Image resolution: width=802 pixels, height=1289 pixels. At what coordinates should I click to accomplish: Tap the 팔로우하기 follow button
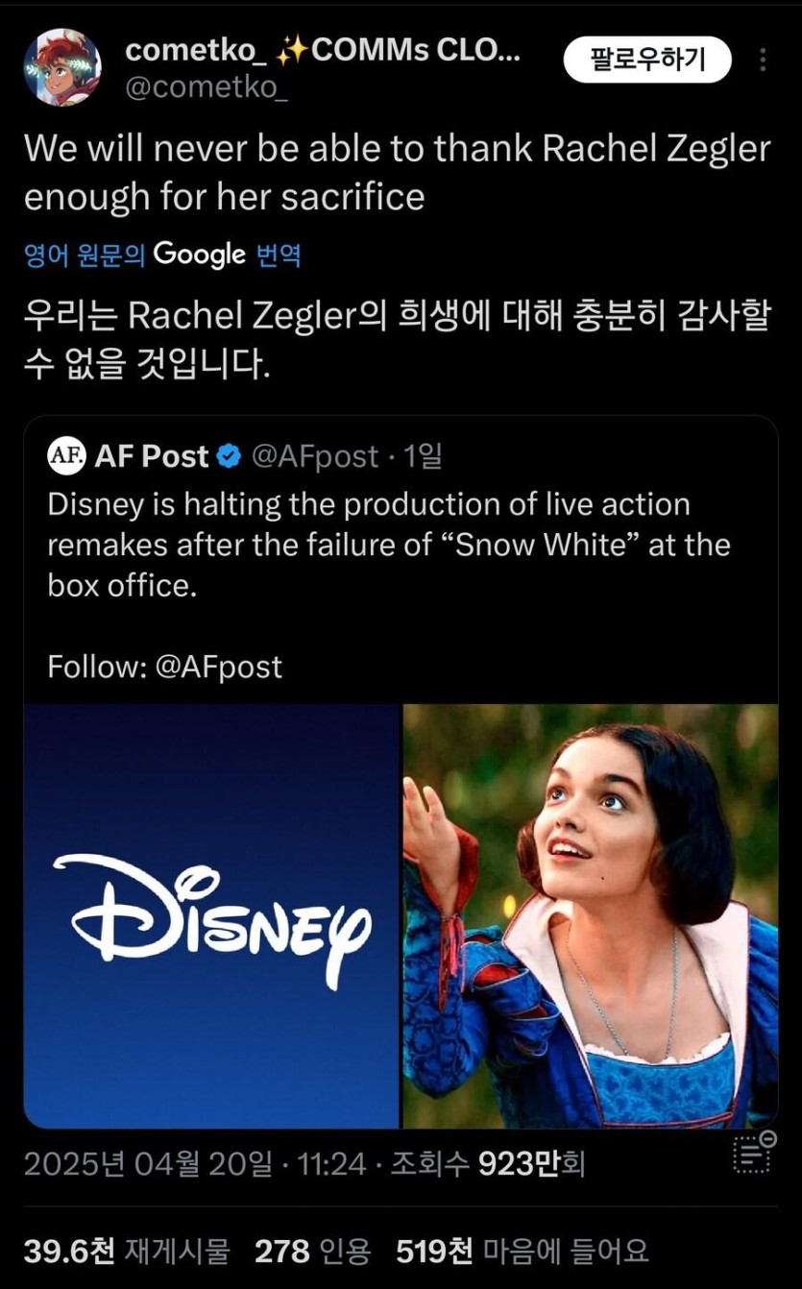pyautogui.click(x=647, y=61)
